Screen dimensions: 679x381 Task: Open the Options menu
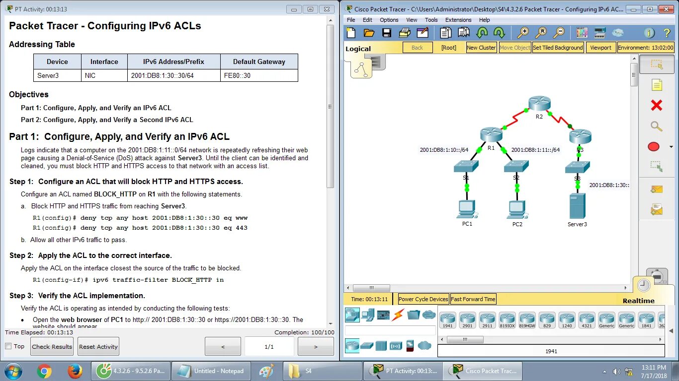(x=389, y=20)
